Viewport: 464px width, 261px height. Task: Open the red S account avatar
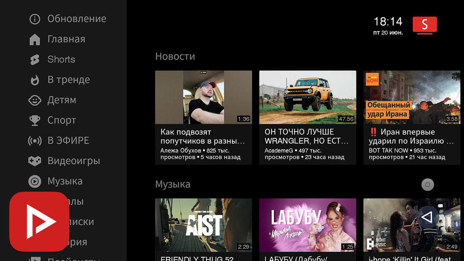pos(424,25)
